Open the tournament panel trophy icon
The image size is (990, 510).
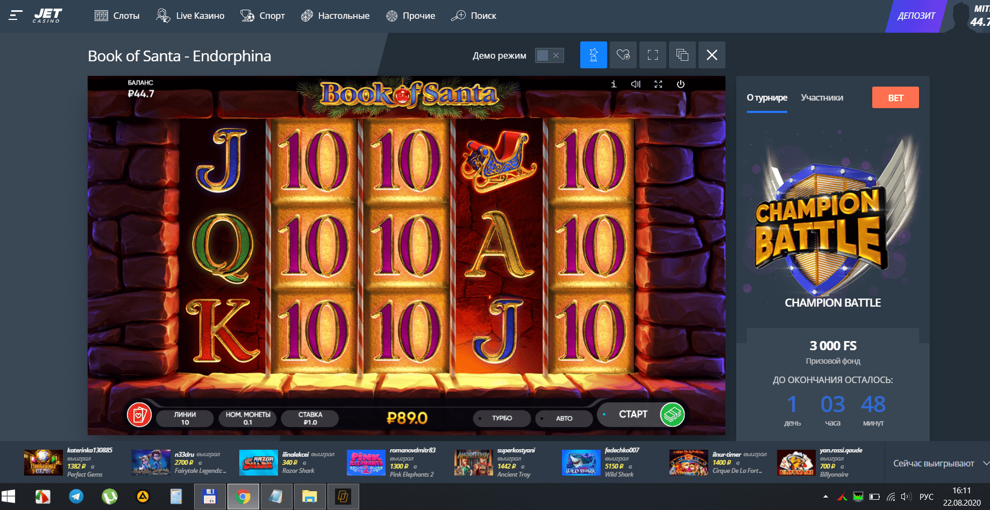(x=594, y=55)
